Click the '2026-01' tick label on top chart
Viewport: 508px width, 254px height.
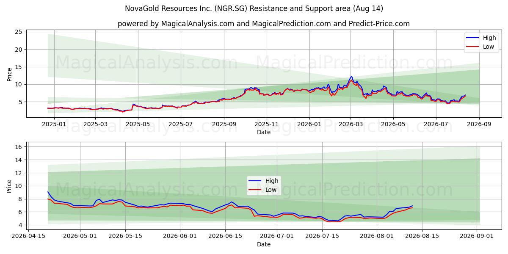[309, 124]
